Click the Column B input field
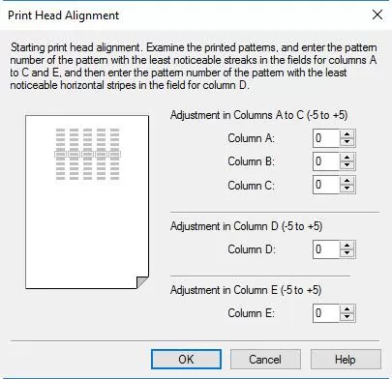Screen dimensions: 392x379 [x=326, y=161]
